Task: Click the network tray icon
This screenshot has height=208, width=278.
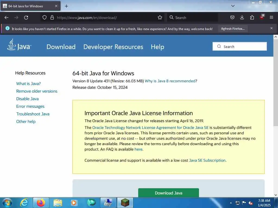Action: coord(237,203)
